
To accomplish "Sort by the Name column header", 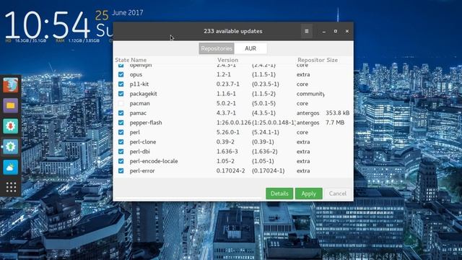I will 139,60.
